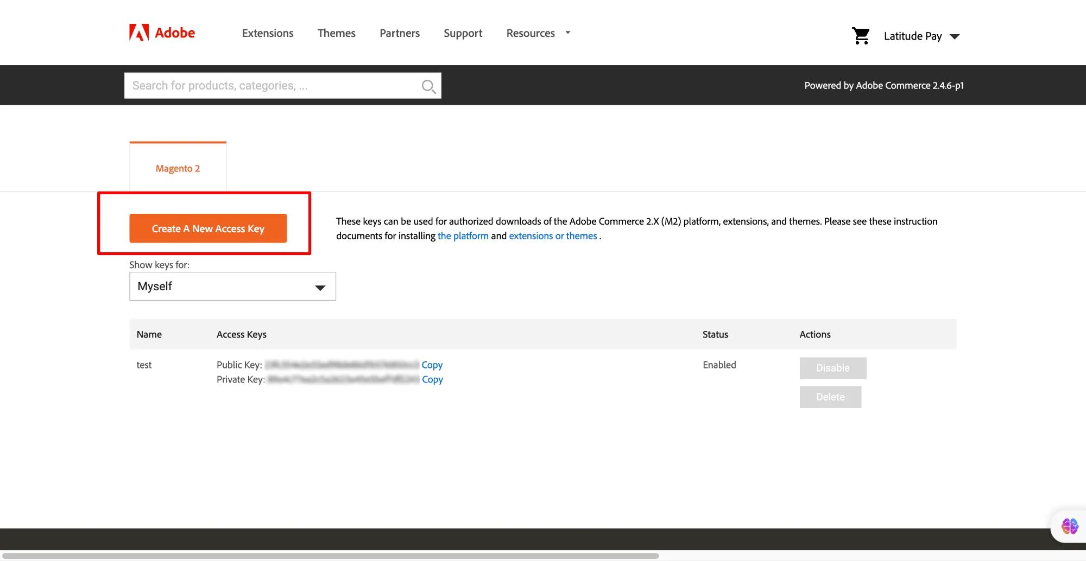This screenshot has height=561, width=1086.
Task: Copy the Public Key
Action: pos(432,365)
